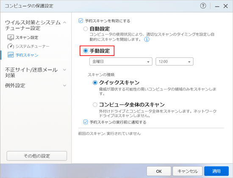Click info icon beside 自動設定 description

(147, 39)
